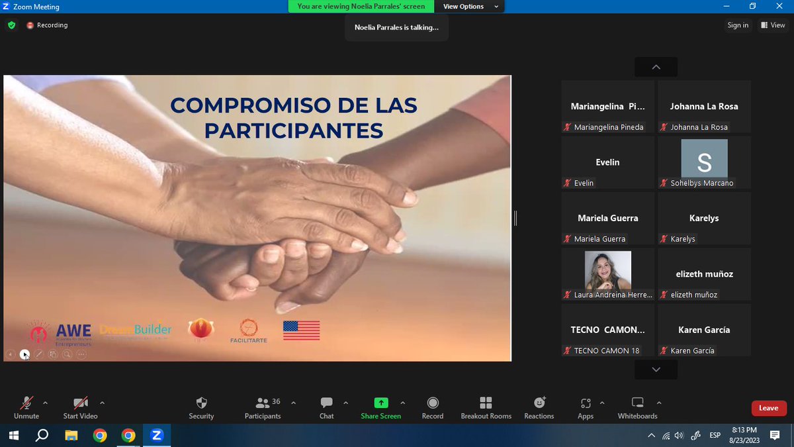The height and width of the screenshot is (447, 794).
Task: Expand the arrow next to Whiteboards
Action: pyautogui.click(x=658, y=403)
